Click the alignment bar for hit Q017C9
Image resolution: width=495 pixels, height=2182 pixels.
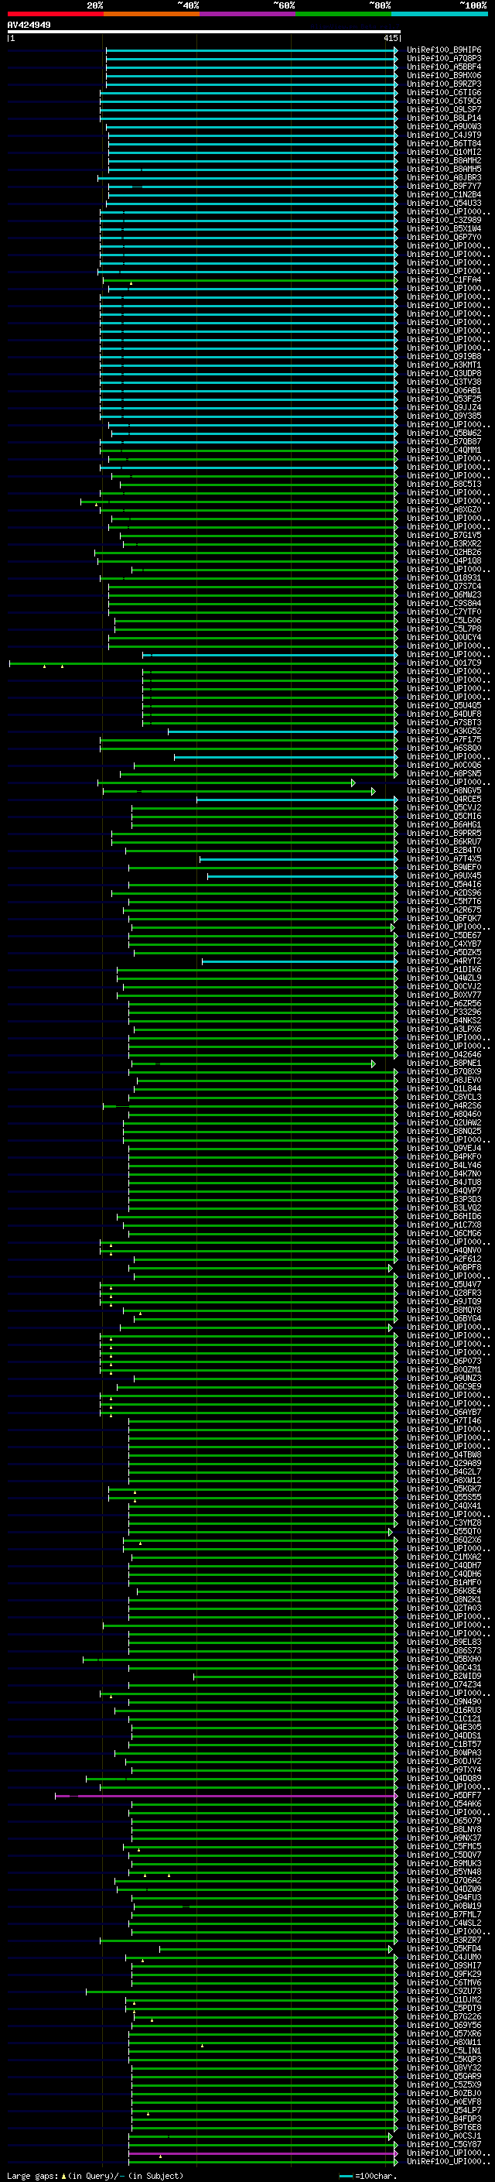pos(203,663)
